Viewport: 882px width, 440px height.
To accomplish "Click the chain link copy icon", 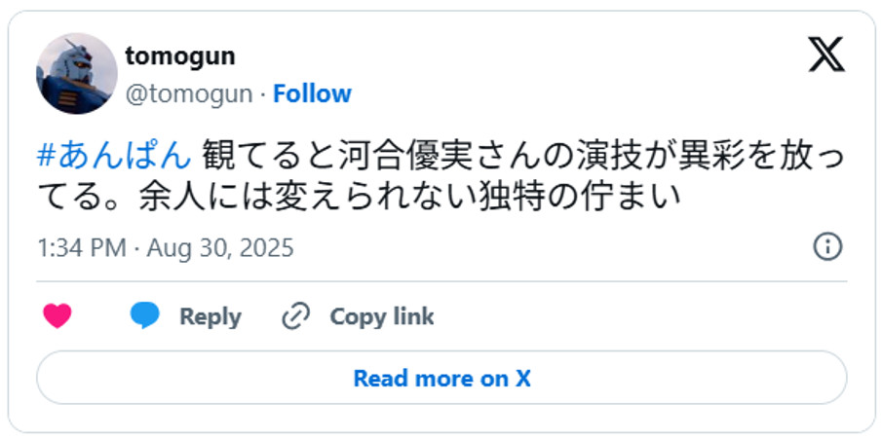I will point(295,316).
